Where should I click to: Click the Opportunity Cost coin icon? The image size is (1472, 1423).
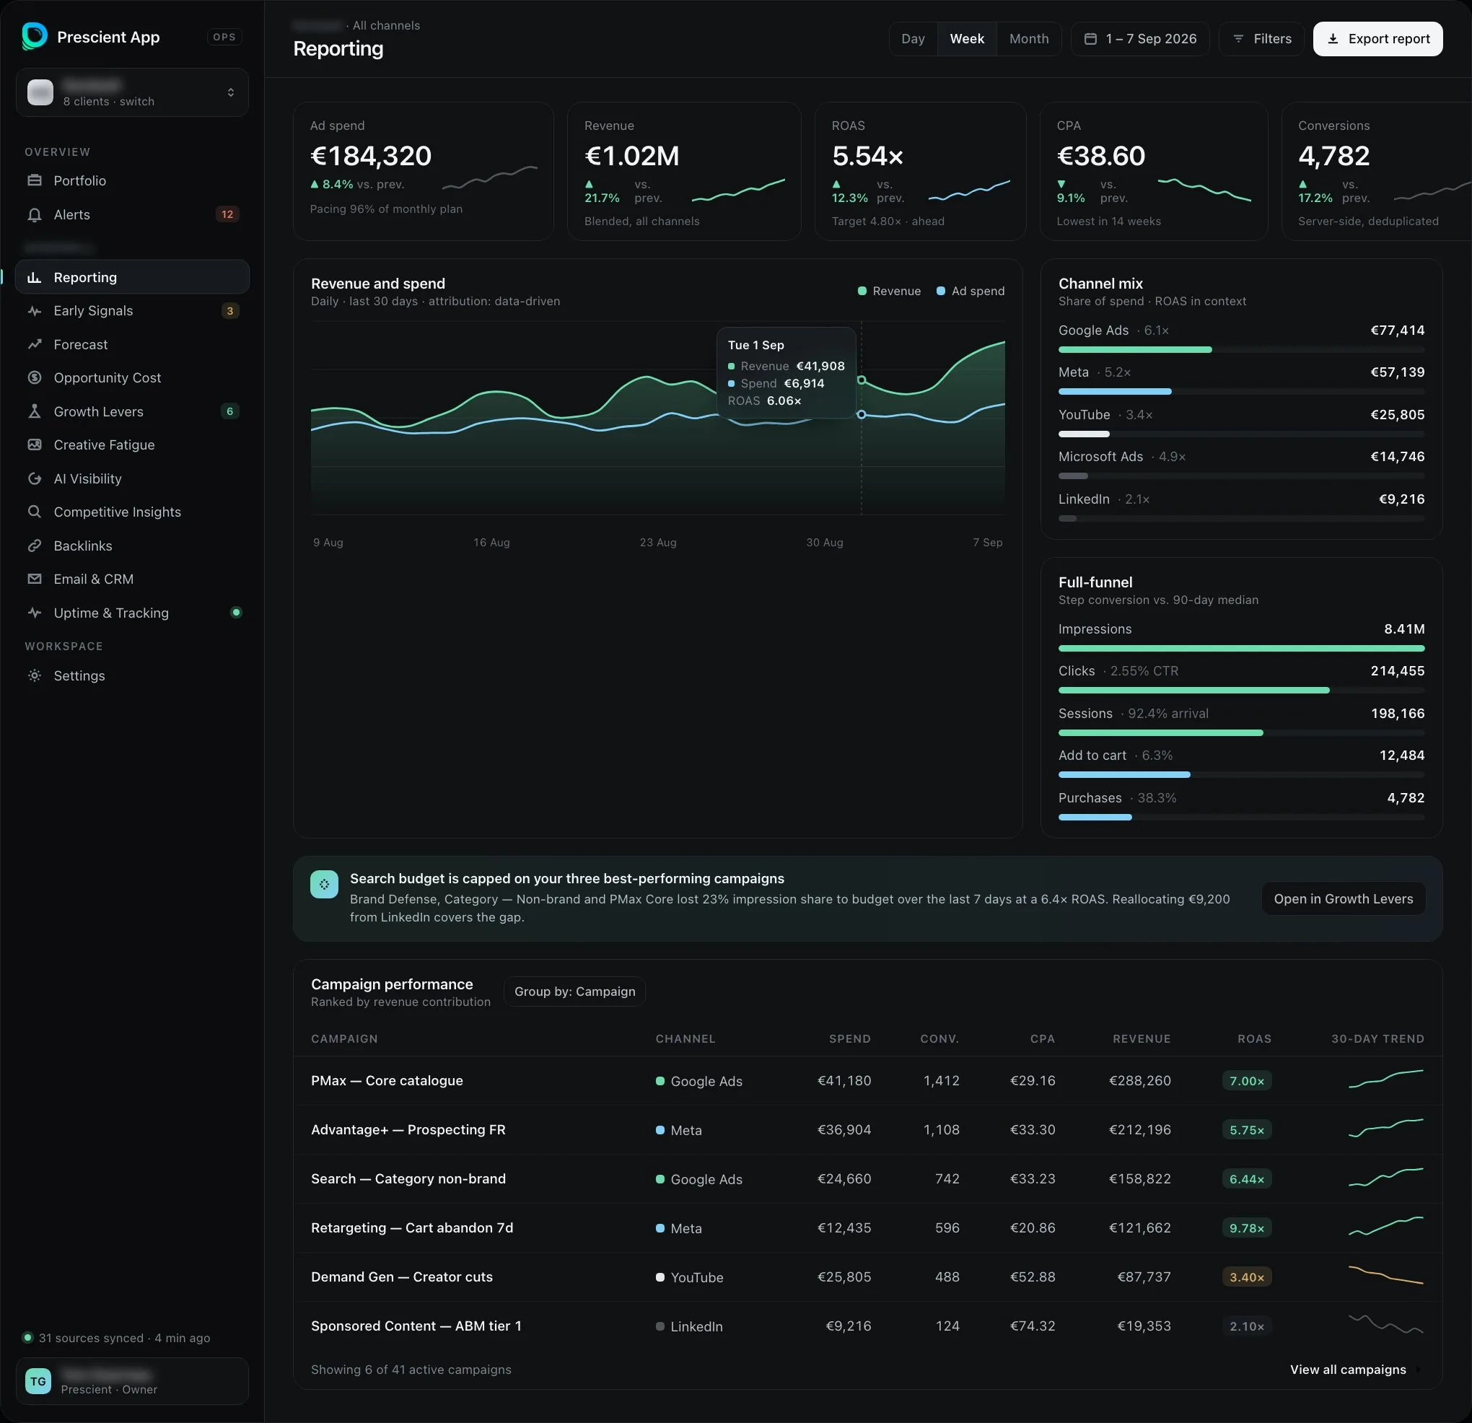[x=35, y=377]
